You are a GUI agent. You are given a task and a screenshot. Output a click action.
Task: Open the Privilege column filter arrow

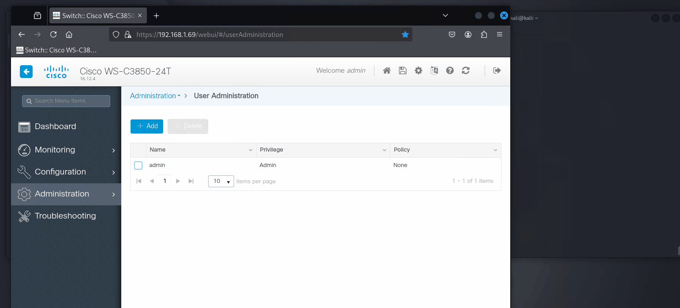coord(385,150)
